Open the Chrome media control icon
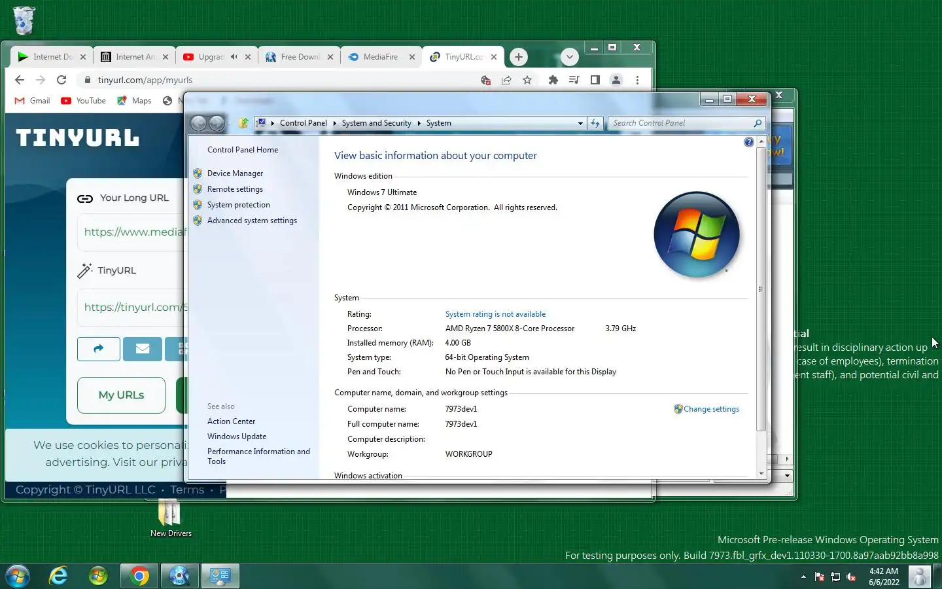942x589 pixels. click(574, 80)
